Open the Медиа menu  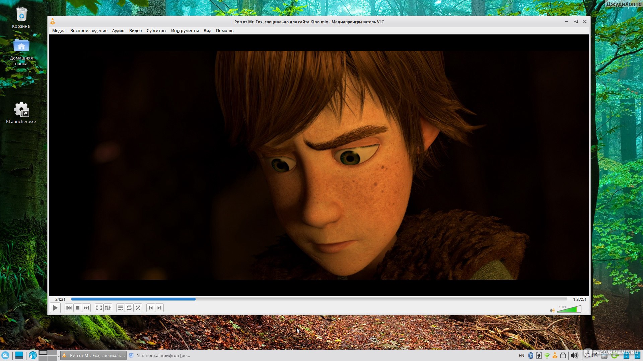point(59,30)
